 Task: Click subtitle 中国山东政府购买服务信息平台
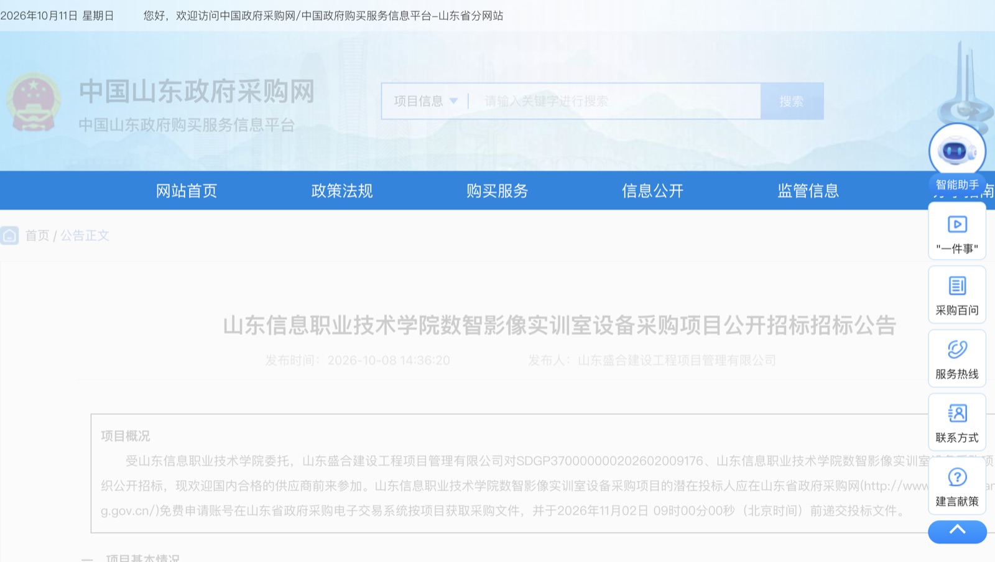coord(187,125)
